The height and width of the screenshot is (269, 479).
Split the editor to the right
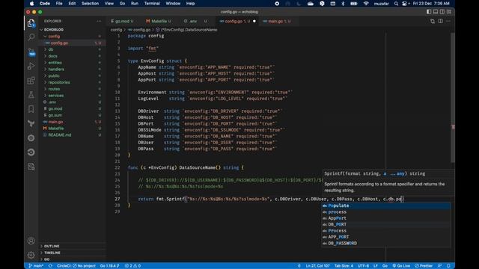[x=441, y=21]
